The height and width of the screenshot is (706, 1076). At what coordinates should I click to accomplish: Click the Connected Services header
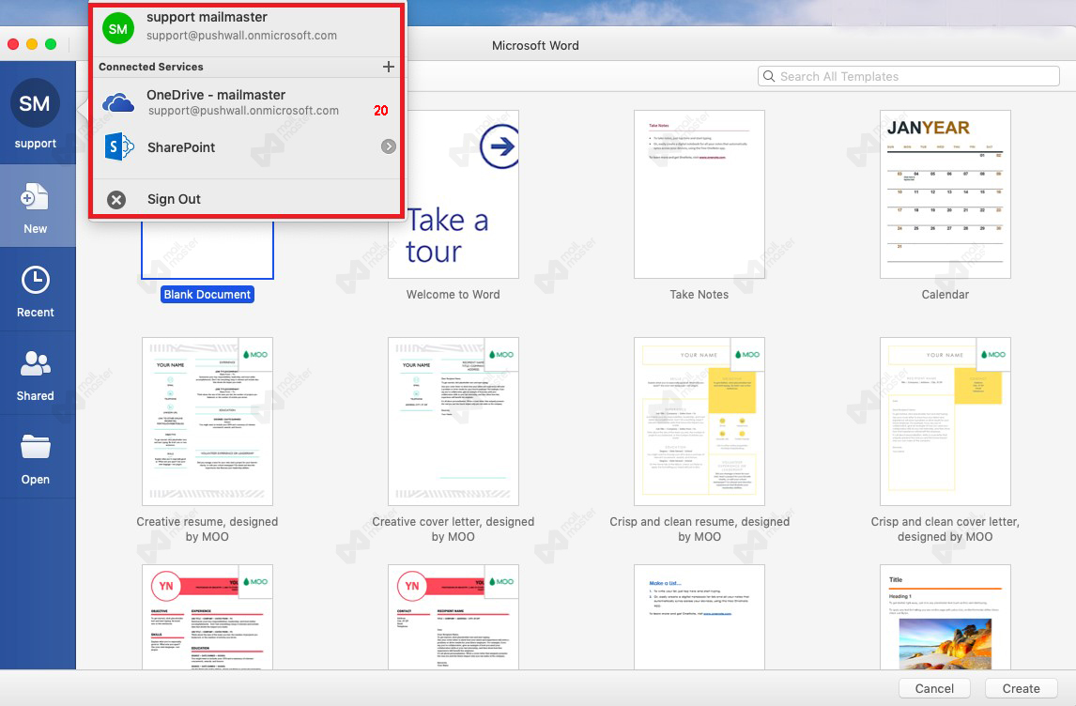[x=151, y=67]
